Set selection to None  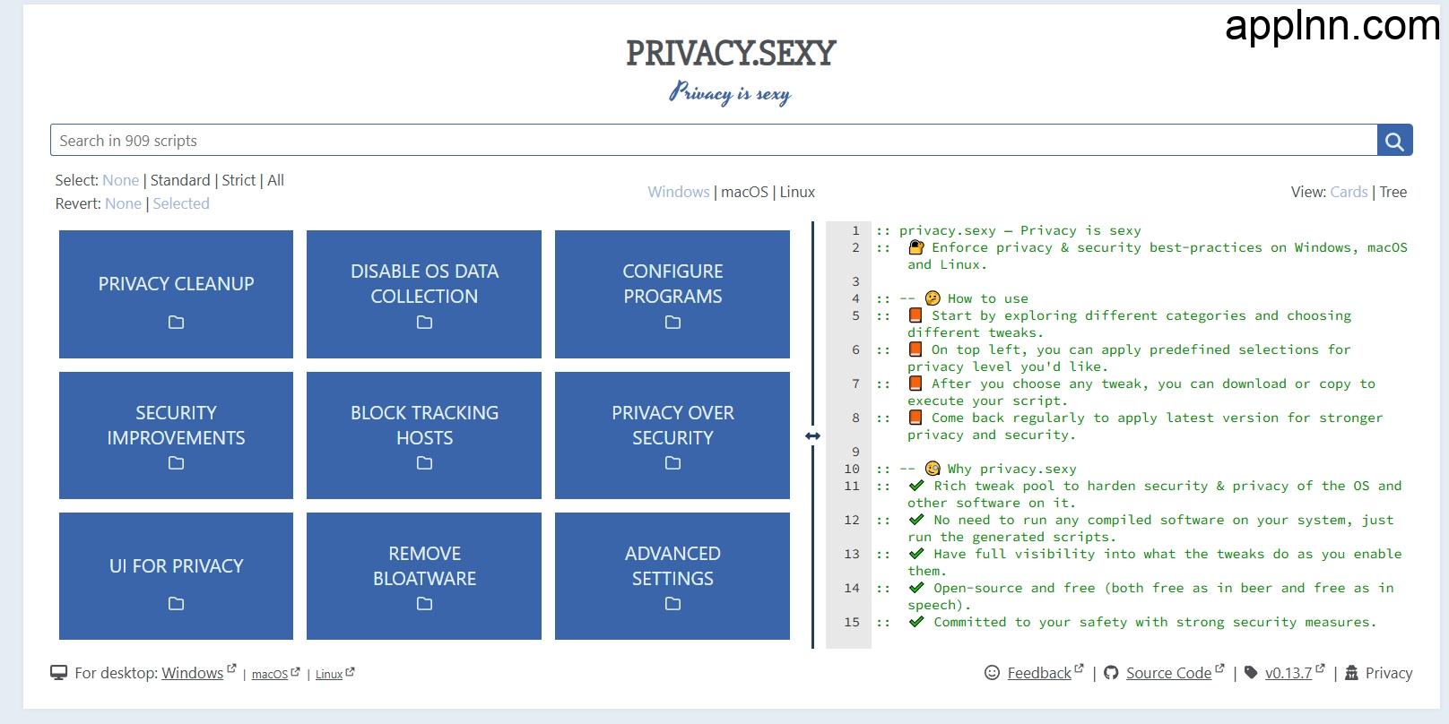(120, 180)
